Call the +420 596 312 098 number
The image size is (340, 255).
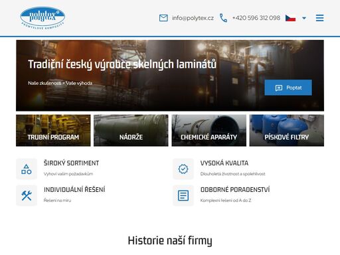[256, 18]
